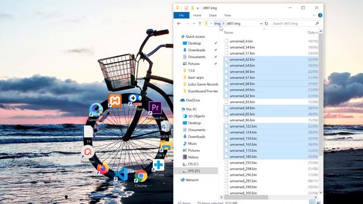The width and height of the screenshot is (363, 204).
Task: Open Downloads under Quick access
Action: [x=196, y=50]
